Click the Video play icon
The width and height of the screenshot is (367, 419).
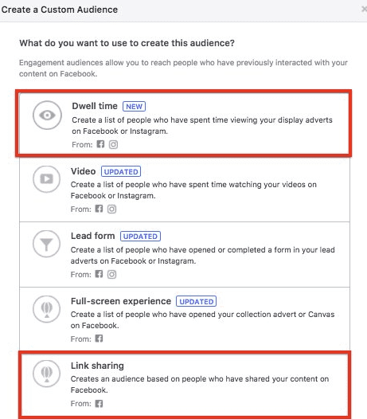coord(47,178)
